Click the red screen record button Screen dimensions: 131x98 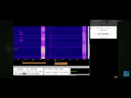tap(9, 49)
